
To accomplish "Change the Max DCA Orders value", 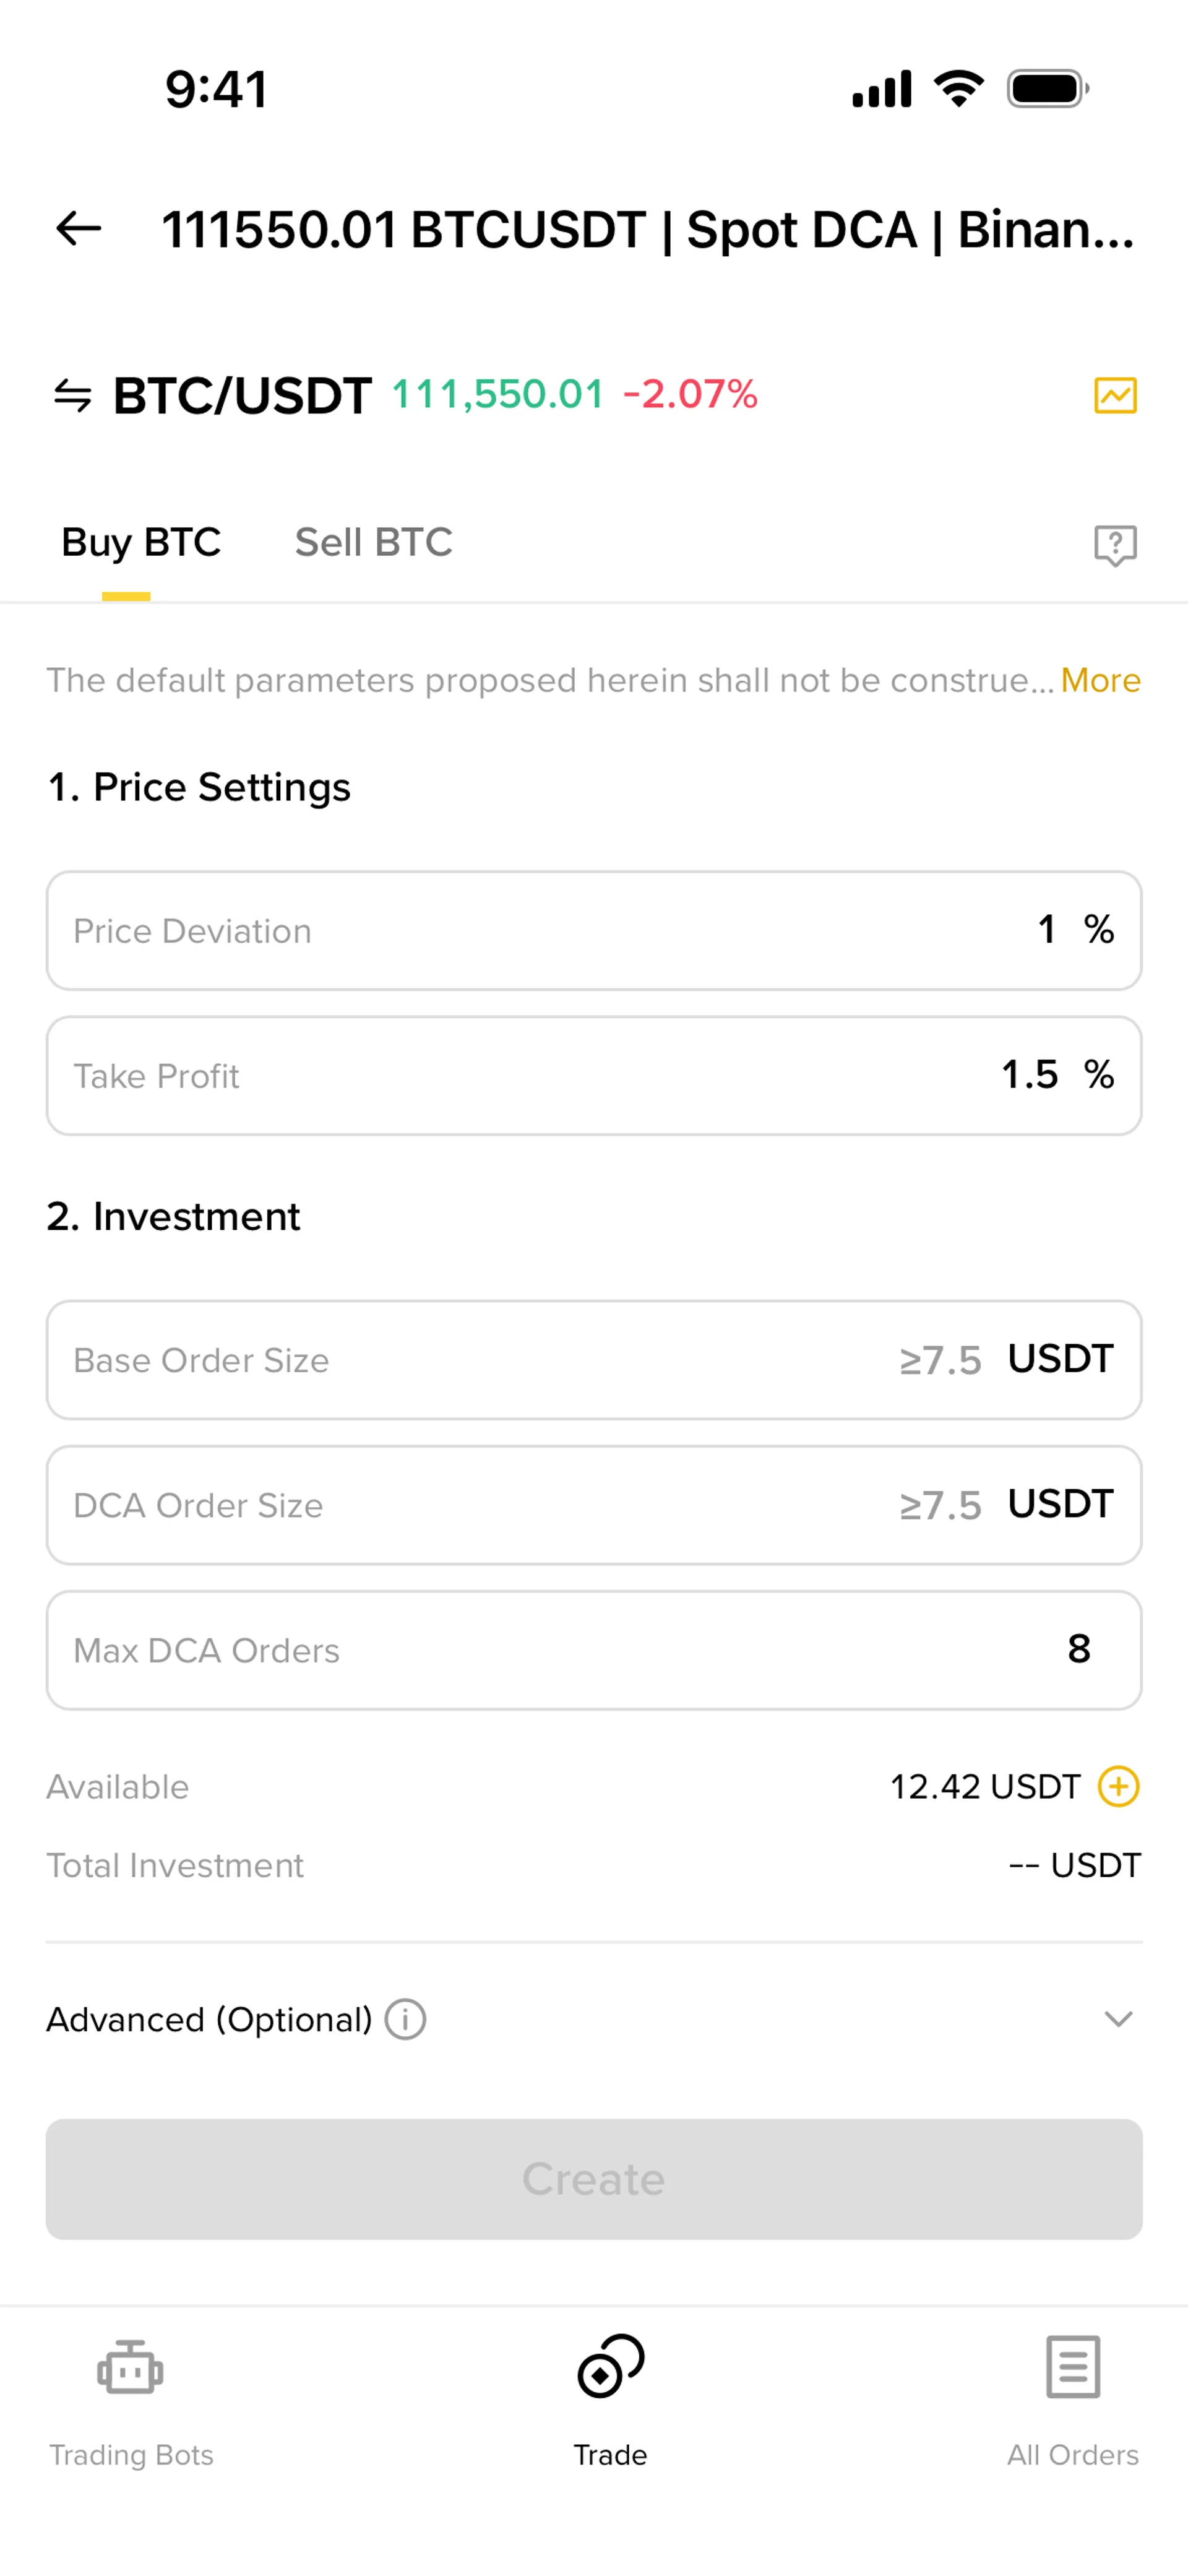I will pos(594,1650).
